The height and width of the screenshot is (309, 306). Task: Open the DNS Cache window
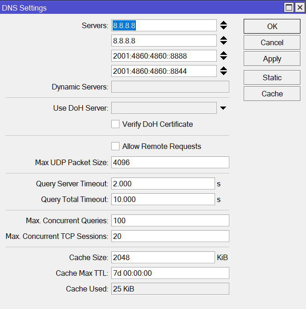tap(272, 94)
